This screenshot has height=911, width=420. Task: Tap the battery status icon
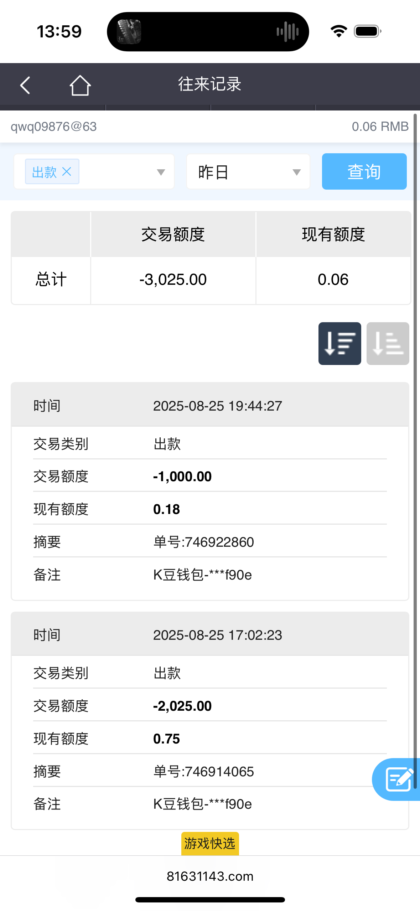367,31
